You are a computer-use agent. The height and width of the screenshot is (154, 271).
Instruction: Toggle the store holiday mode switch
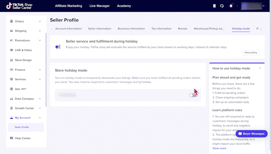193,95
